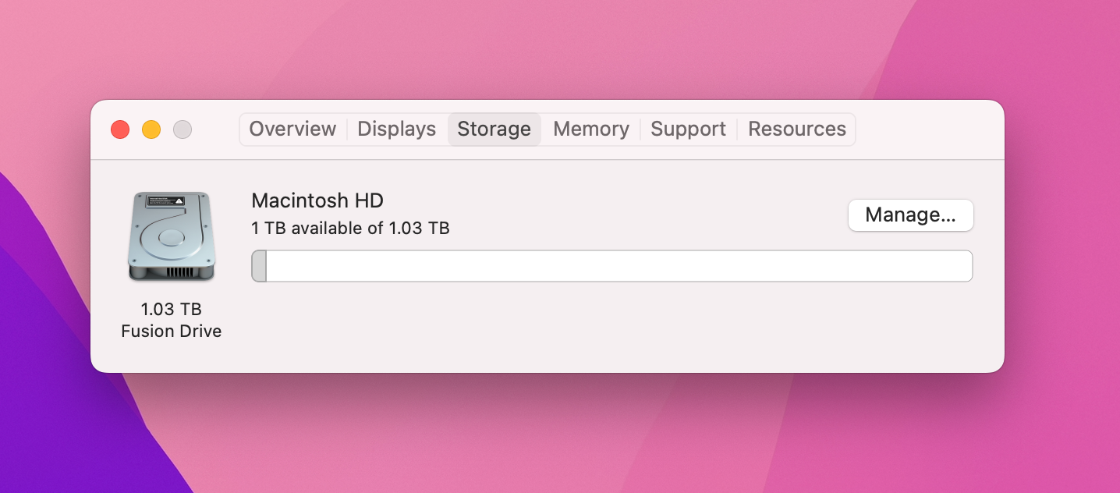This screenshot has width=1120, height=493.
Task: Click the '1 TB available of 1.03 TB' text
Action: [350, 229]
